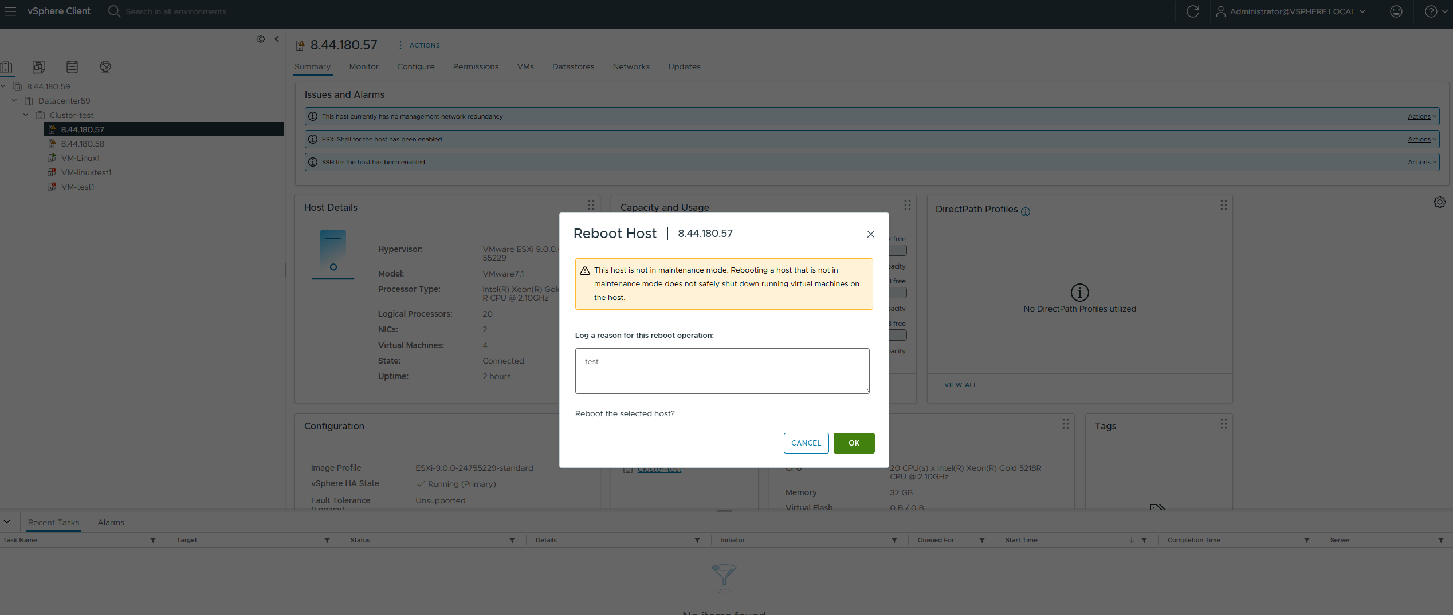Switch to the Datastores tab

pos(573,67)
